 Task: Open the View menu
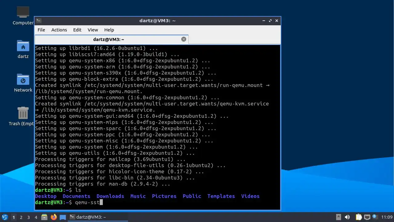point(93,30)
